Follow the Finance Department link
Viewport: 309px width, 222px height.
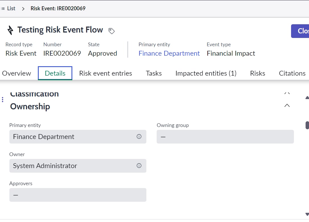point(169,53)
